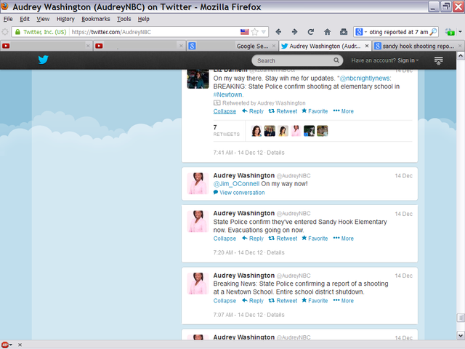Click the Twitter bird logo
The height and width of the screenshot is (349, 465).
(x=44, y=60)
